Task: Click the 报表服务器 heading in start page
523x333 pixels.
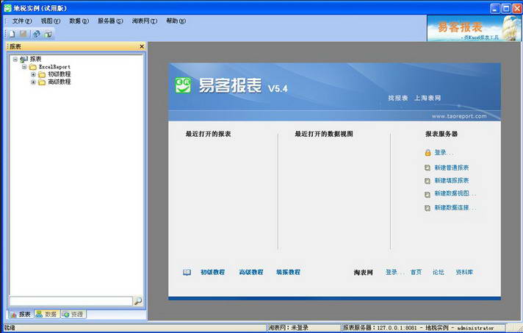Action: 441,134
